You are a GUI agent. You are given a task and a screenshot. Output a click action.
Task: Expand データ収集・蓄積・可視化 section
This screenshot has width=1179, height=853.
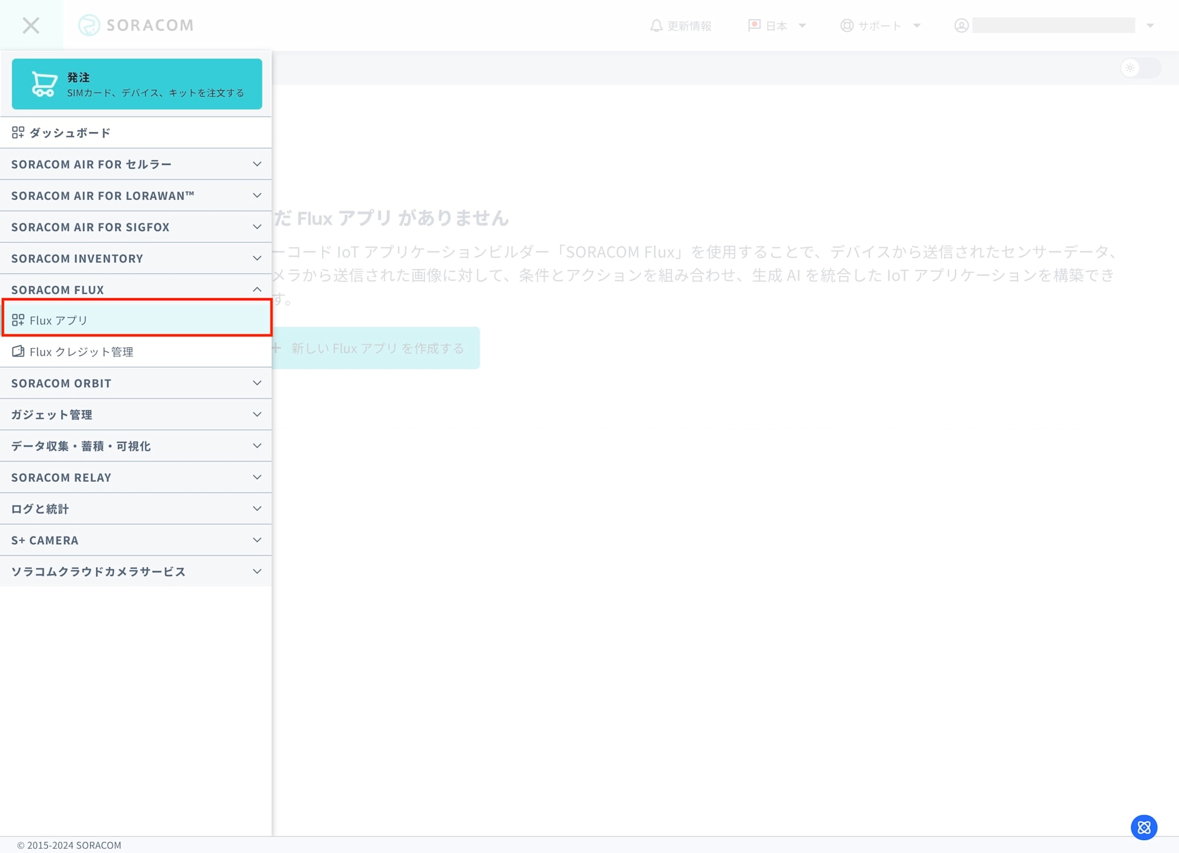point(136,446)
